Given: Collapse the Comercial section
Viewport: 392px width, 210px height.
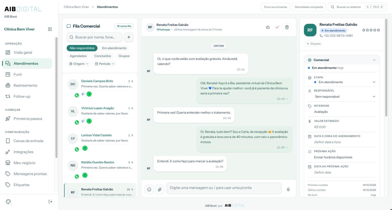Looking at the screenshot, I should [374, 60].
